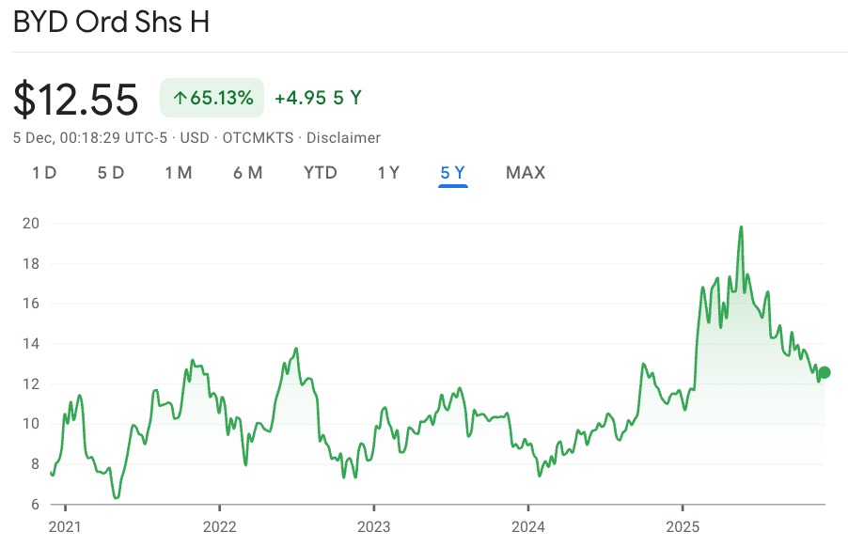Open the YTD performance view
Screen dimensions: 848x547
(320, 173)
